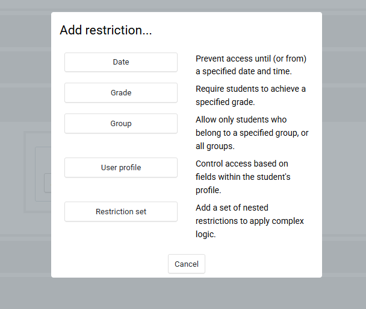
Task: Click 'Prevent access until (or from)' text
Action: [x=251, y=59]
